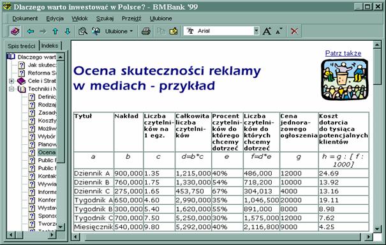The height and width of the screenshot is (245, 386).
Task: Toggle the contents book icon in toolbar
Action: pyautogui.click(x=15, y=31)
